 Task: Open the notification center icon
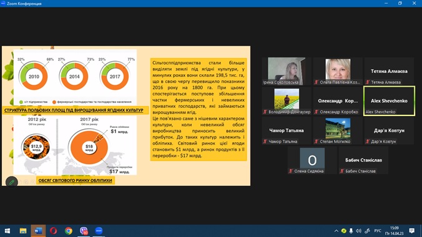click(x=412, y=231)
